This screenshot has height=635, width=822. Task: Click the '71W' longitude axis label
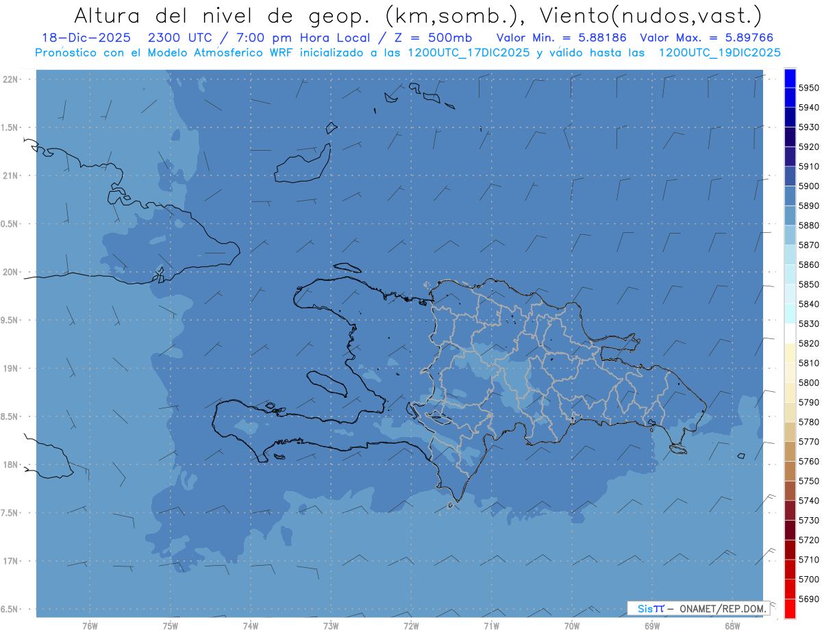point(491,626)
